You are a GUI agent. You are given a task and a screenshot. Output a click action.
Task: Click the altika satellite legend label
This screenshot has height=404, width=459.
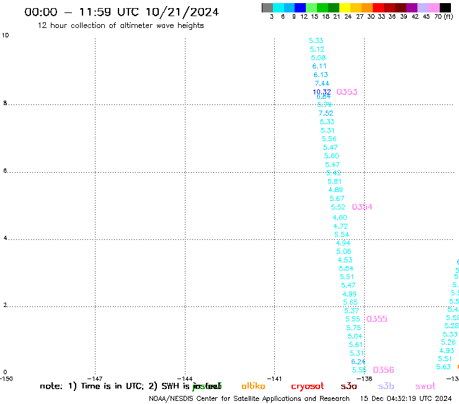(253, 386)
